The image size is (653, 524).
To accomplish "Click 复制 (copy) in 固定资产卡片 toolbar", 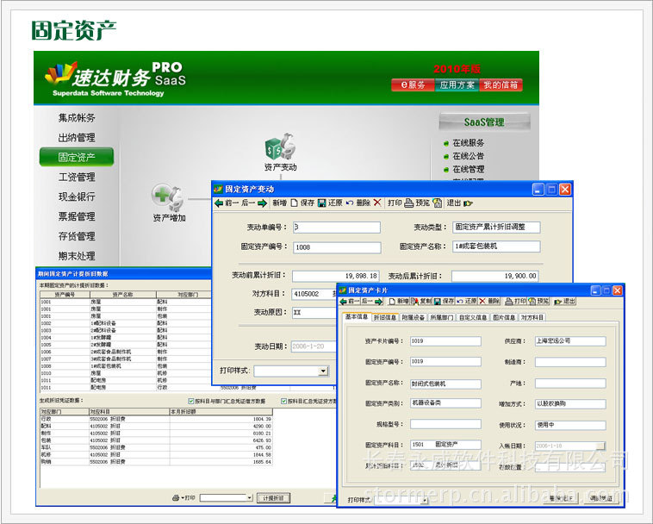I will click(x=421, y=301).
